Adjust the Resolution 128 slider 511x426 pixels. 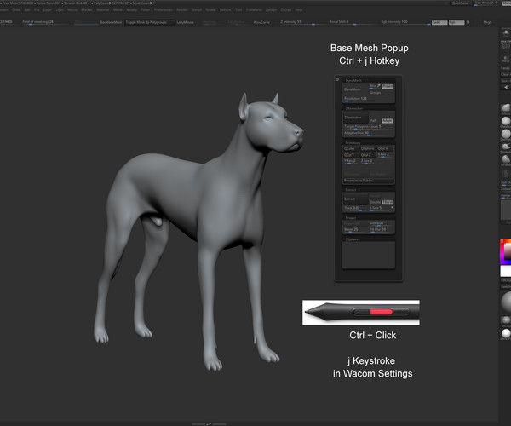pos(368,99)
